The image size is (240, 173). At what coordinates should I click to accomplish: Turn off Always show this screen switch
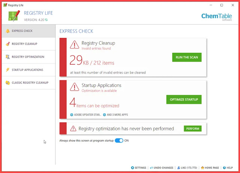pyautogui.click(x=119, y=140)
